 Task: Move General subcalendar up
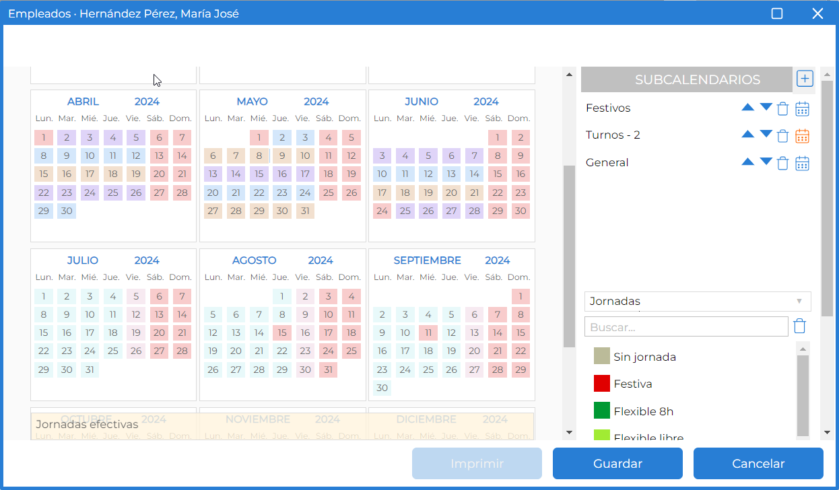[x=747, y=162]
